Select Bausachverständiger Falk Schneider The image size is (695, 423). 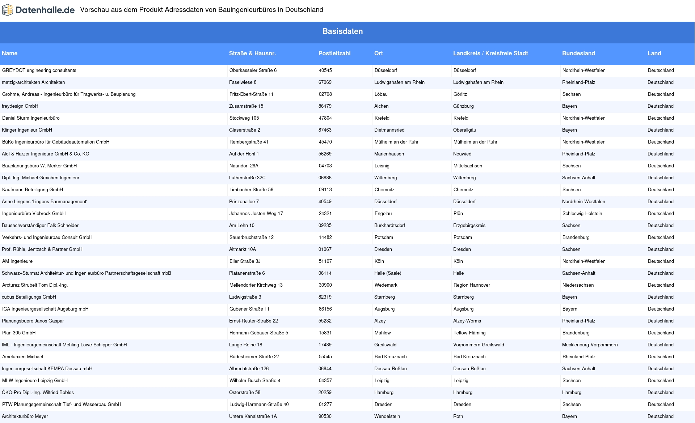click(x=40, y=226)
